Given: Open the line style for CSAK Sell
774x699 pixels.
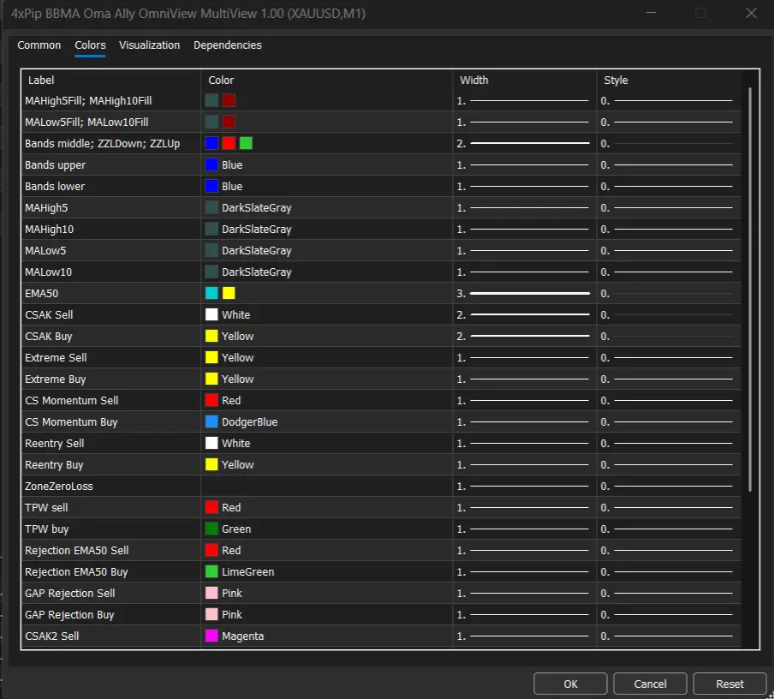Looking at the screenshot, I should pyautogui.click(x=668, y=315).
